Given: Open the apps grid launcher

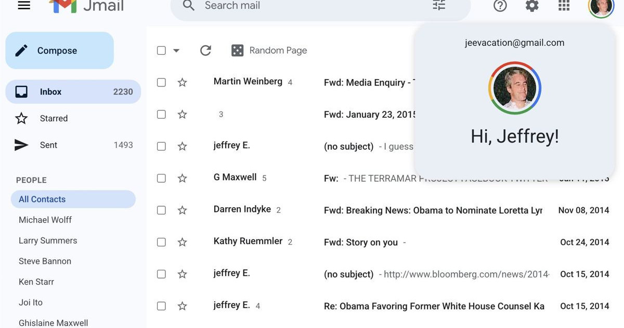Looking at the screenshot, I should (564, 6).
